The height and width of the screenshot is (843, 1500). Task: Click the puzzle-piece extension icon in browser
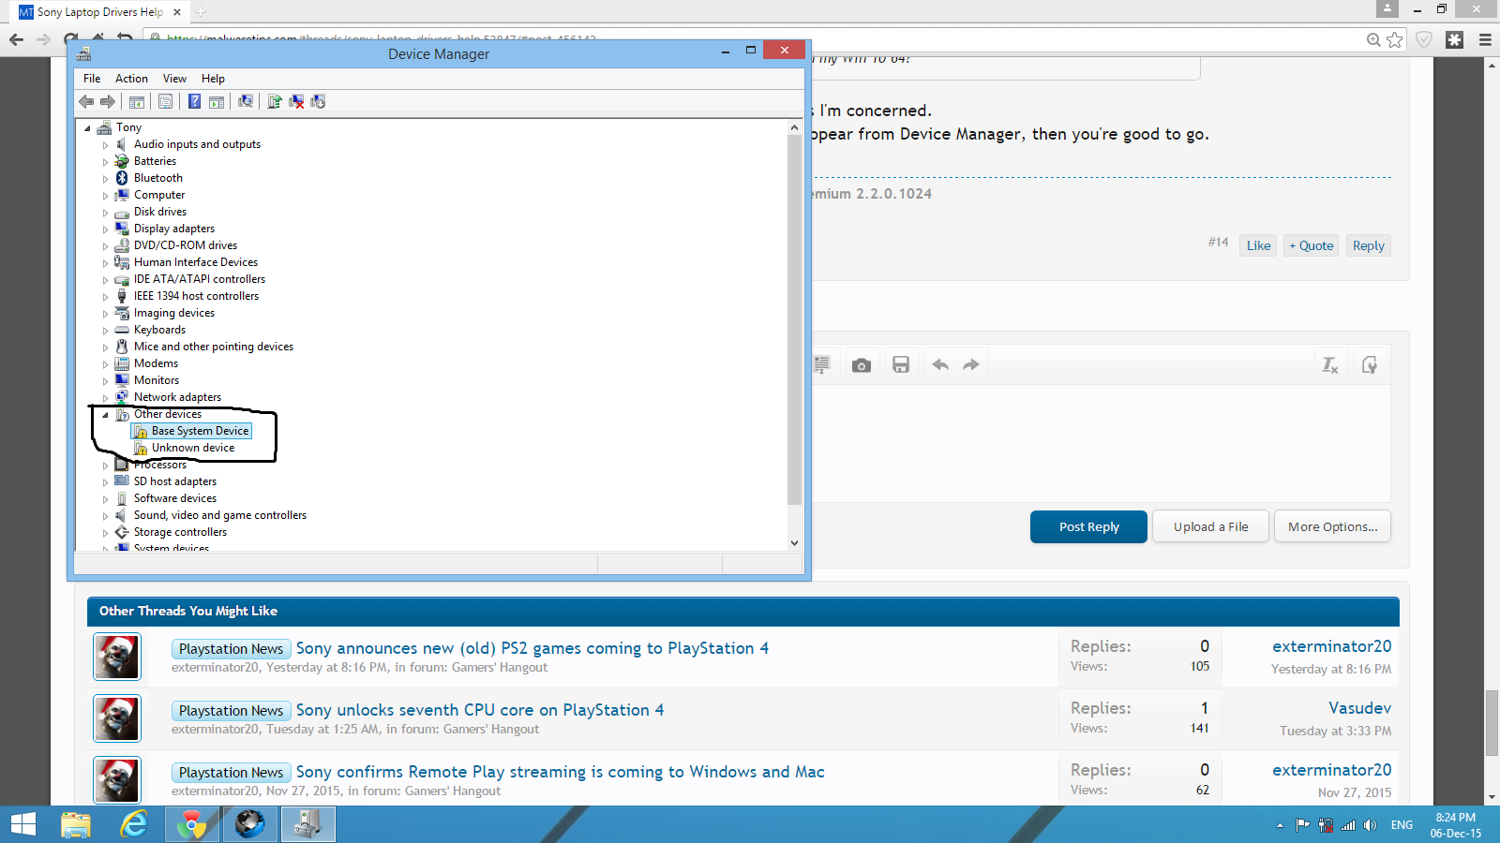[x=1455, y=39]
